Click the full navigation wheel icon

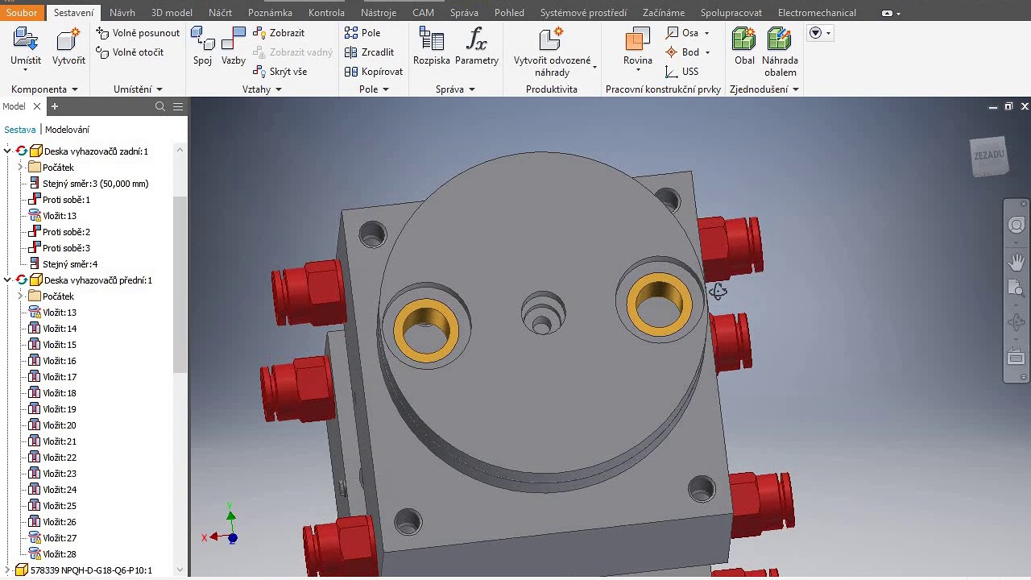[x=1017, y=226]
